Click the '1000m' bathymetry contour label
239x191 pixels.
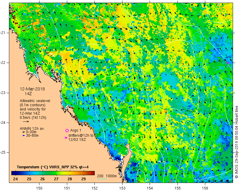[x=111, y=176]
